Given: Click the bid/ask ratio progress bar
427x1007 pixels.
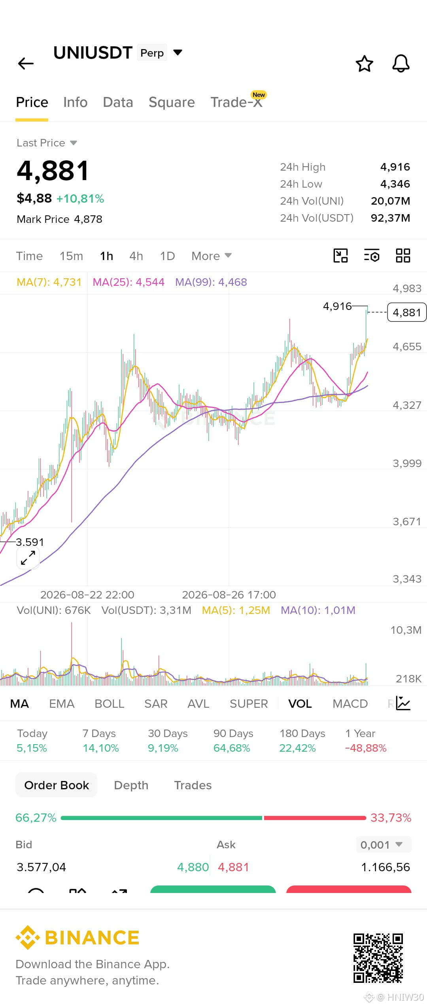Looking at the screenshot, I should (x=213, y=818).
